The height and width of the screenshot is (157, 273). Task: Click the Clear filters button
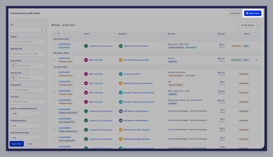pos(30,144)
